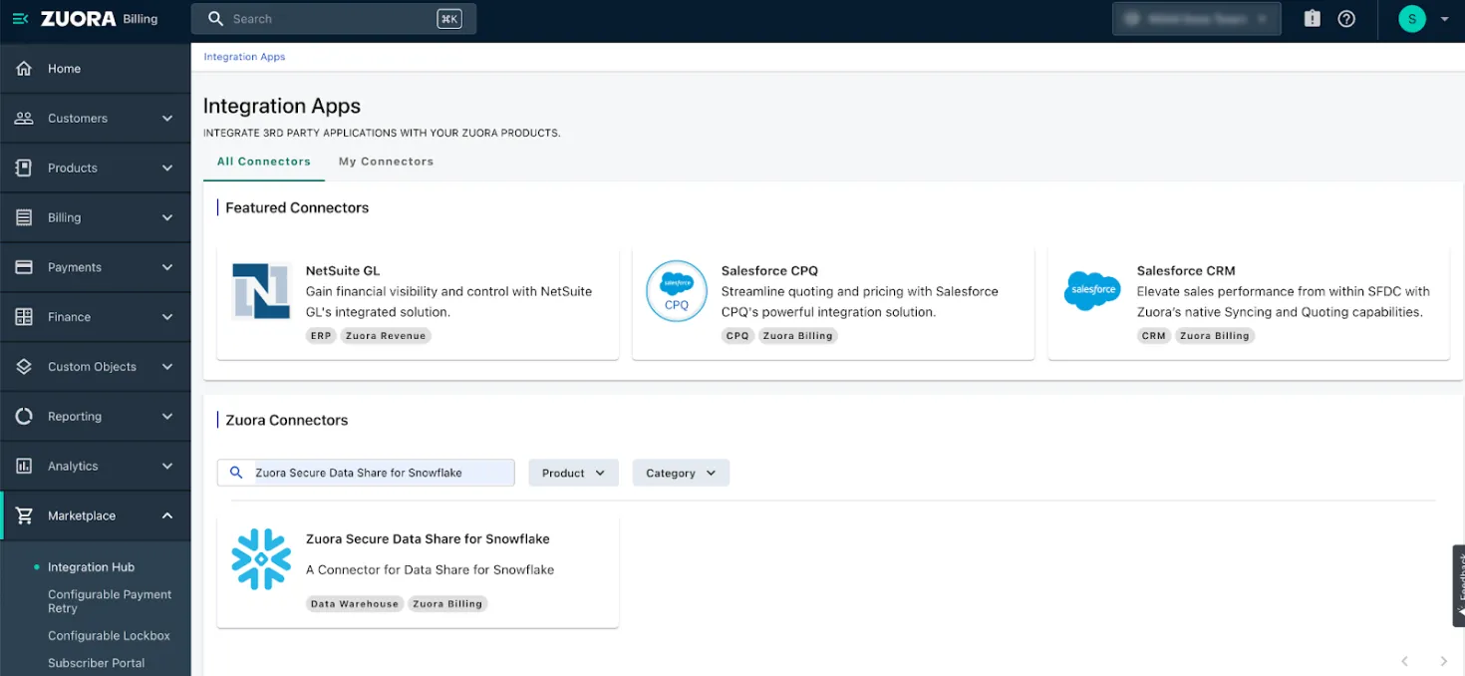
Task: Click the Custom Objects layers icon
Action: click(x=24, y=367)
